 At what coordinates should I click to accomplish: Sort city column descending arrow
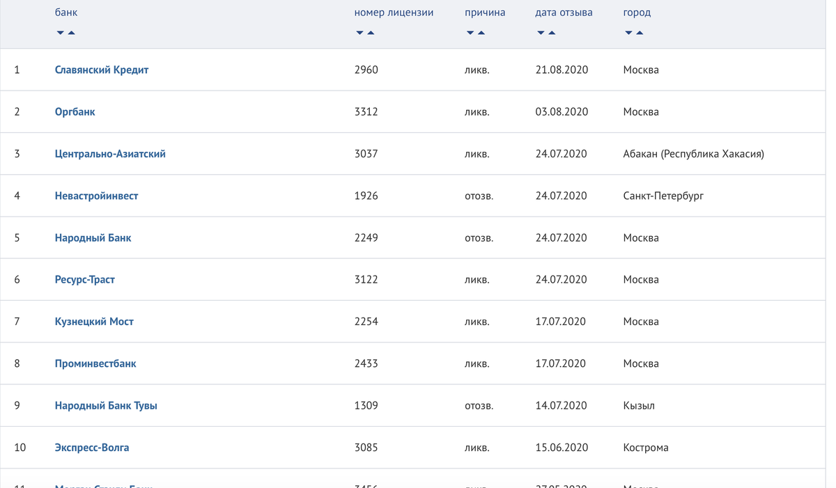[x=628, y=33]
